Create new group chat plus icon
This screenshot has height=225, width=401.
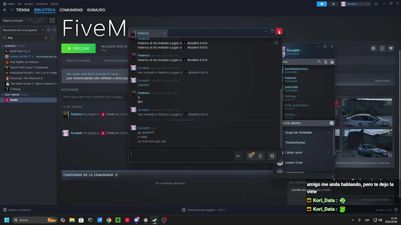tap(332, 123)
